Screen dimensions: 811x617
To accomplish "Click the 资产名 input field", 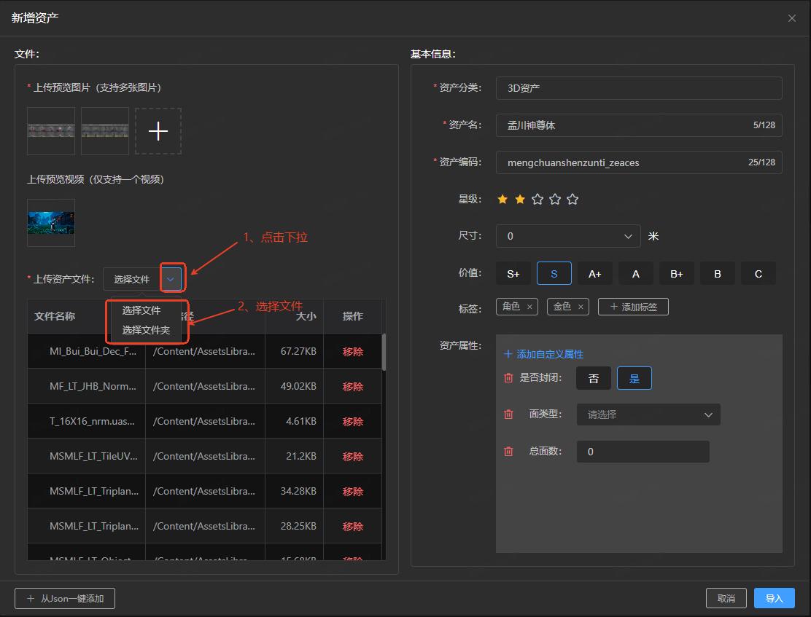I will 627,125.
